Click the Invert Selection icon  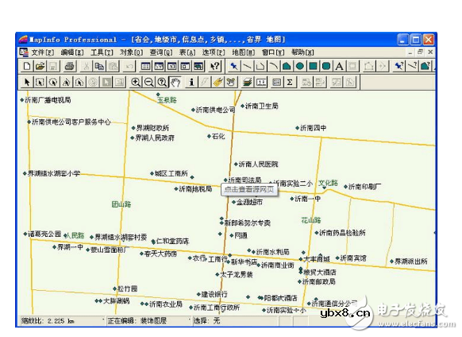coord(106,83)
